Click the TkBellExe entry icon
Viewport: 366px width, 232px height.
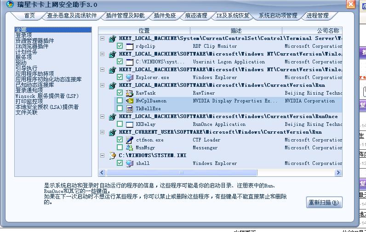click(130, 109)
